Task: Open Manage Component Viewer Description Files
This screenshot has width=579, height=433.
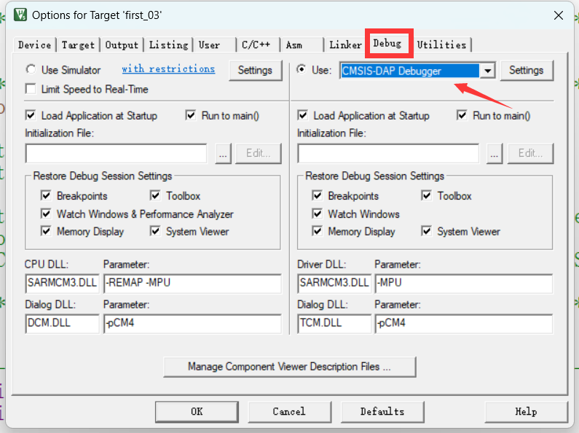Action: tap(290, 367)
